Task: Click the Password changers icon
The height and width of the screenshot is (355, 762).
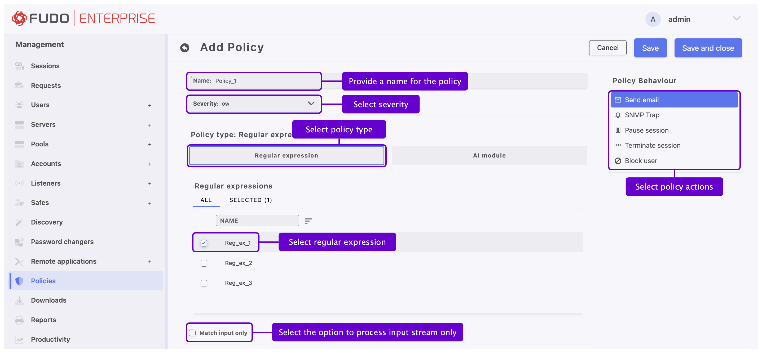Action: (x=19, y=242)
